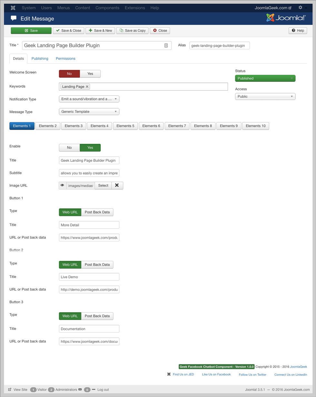
Task: Switch to the Publishing tab
Action: [x=40, y=59]
